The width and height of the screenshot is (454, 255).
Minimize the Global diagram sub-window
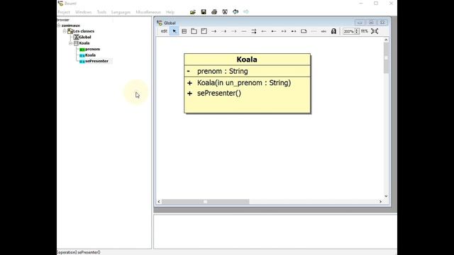(360, 23)
